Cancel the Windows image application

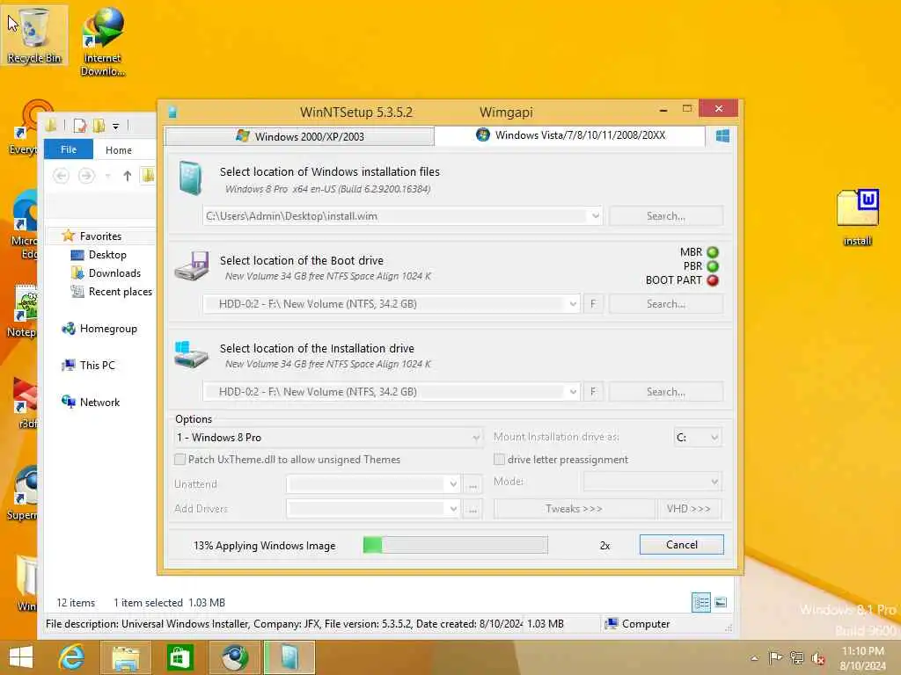coord(682,545)
